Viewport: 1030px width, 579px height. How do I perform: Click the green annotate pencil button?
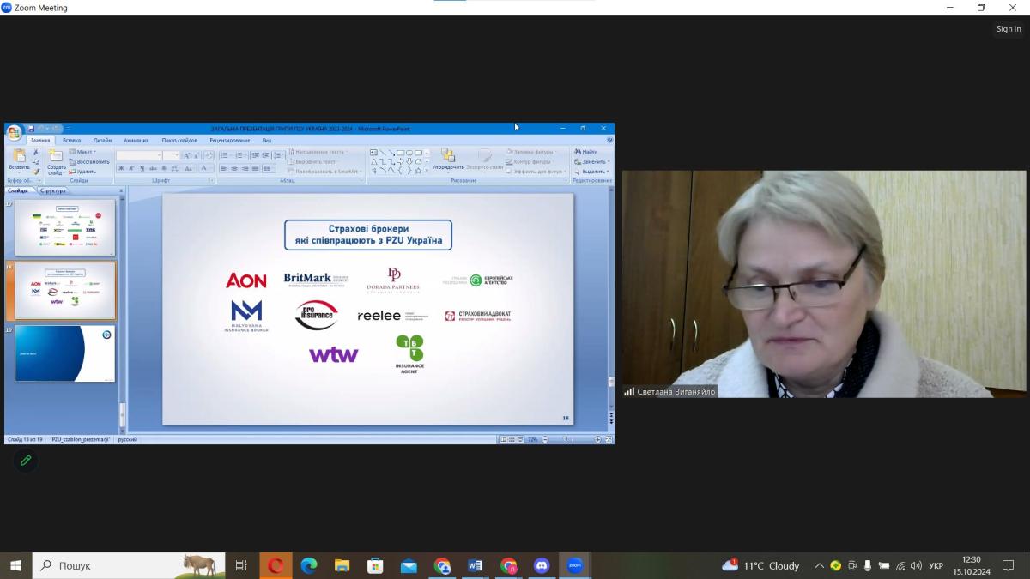tap(26, 461)
